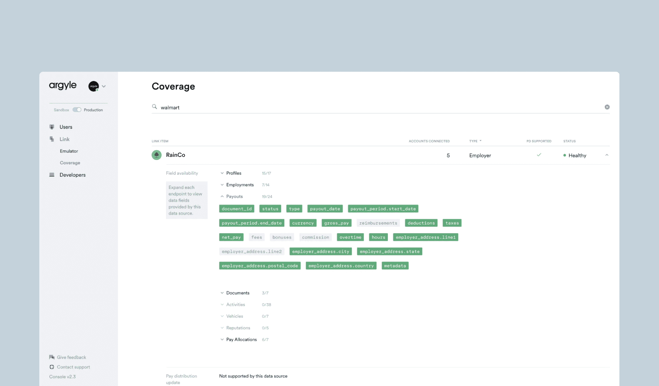Image resolution: width=659 pixels, height=386 pixels.
Task: Open the Emulator submenu item
Action: [x=69, y=151]
